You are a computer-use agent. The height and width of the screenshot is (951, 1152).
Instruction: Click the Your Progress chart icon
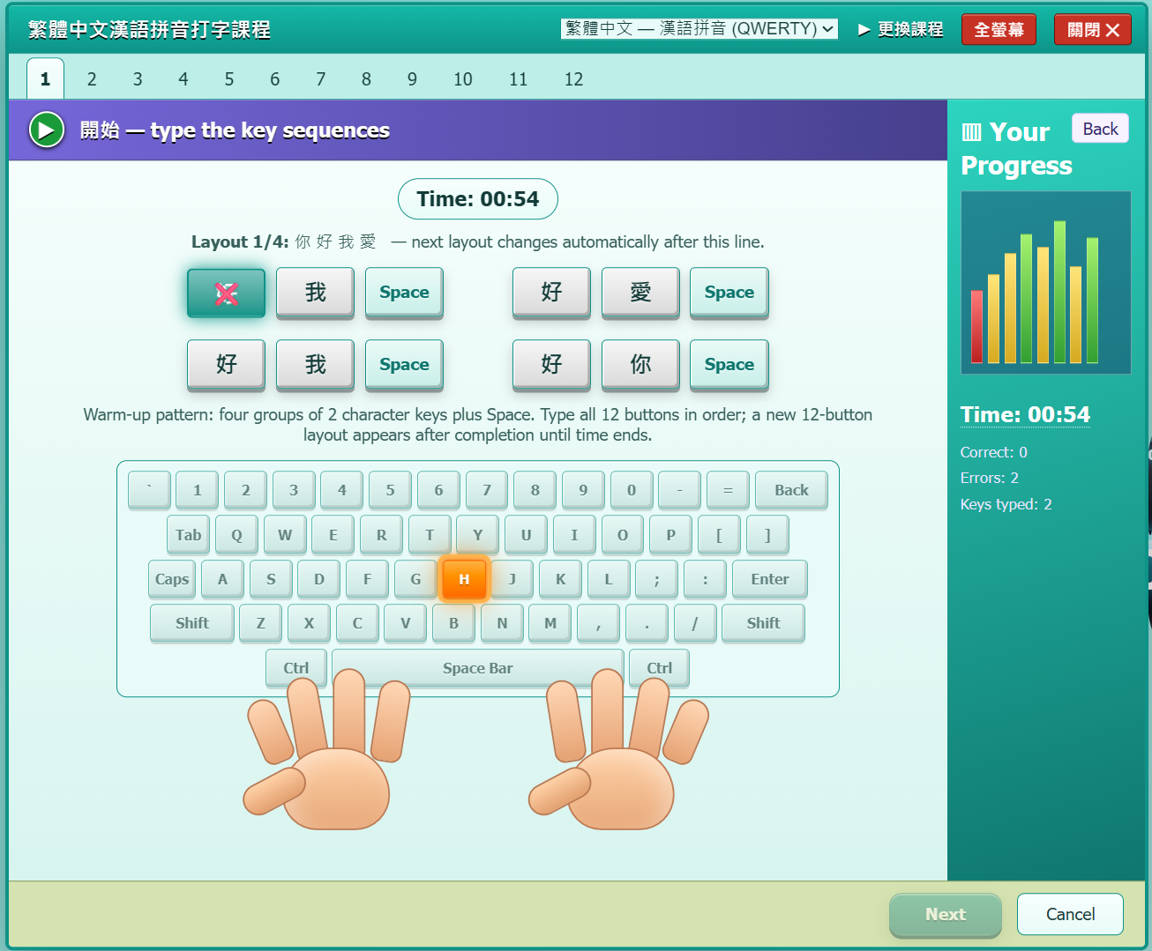tap(971, 132)
